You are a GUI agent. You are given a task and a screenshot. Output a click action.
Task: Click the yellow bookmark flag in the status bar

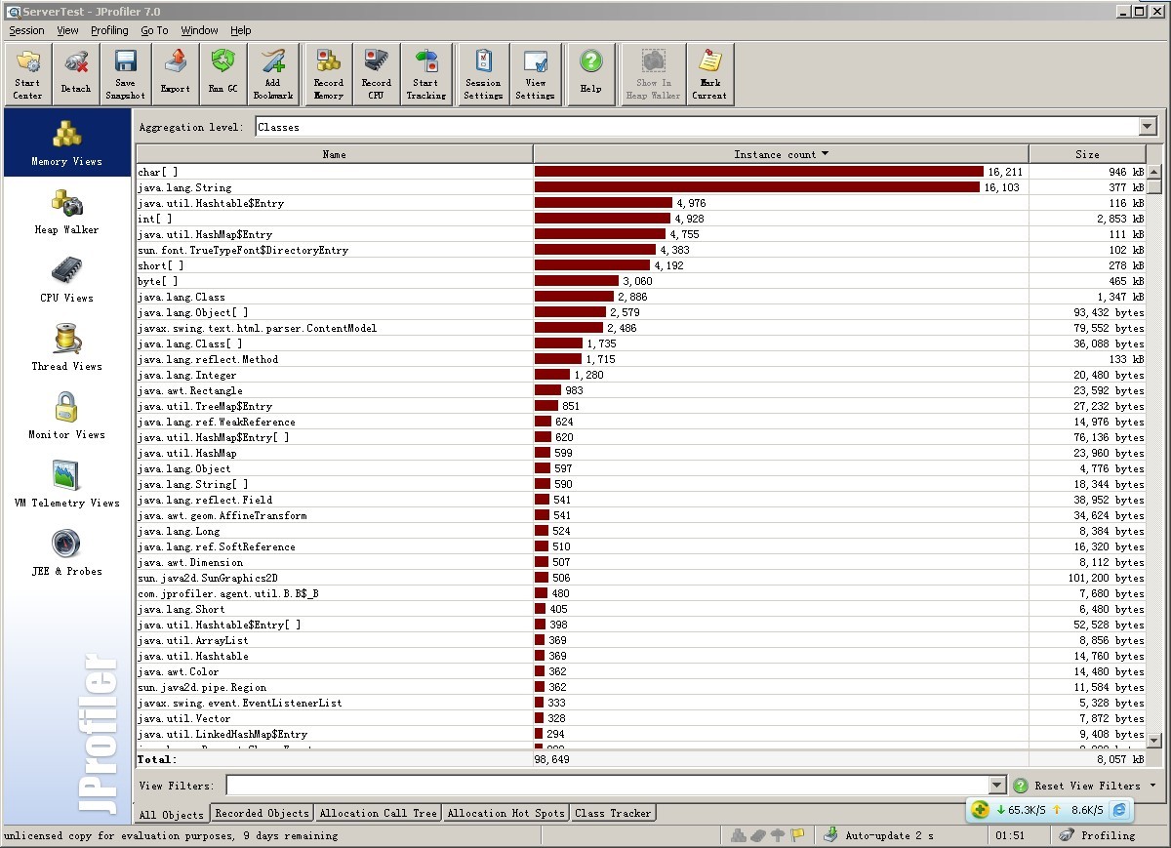[x=797, y=835]
